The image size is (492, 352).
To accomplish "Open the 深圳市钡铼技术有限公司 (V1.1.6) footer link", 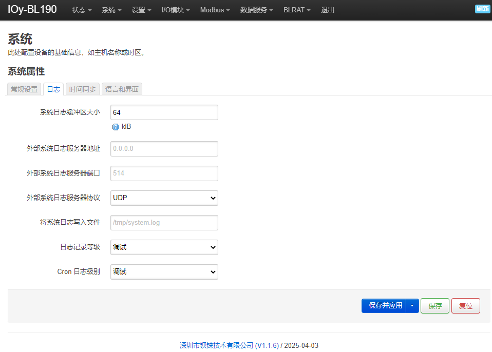I will [229, 345].
